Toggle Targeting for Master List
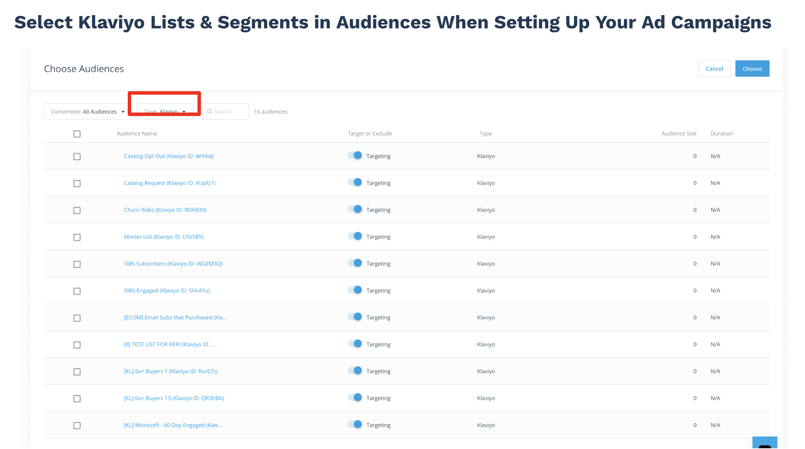Image resolution: width=805 pixels, height=449 pixels. 355,236
